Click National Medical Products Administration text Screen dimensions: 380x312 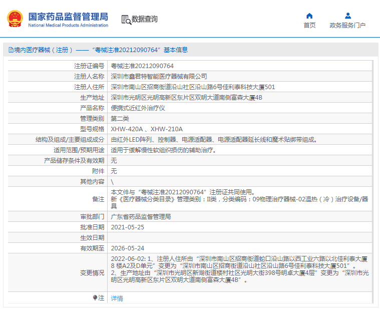(x=68, y=25)
